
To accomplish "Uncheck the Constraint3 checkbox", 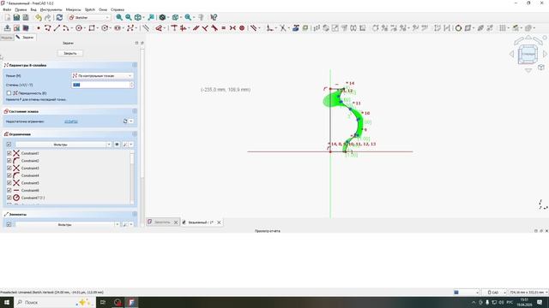I will [9, 168].
